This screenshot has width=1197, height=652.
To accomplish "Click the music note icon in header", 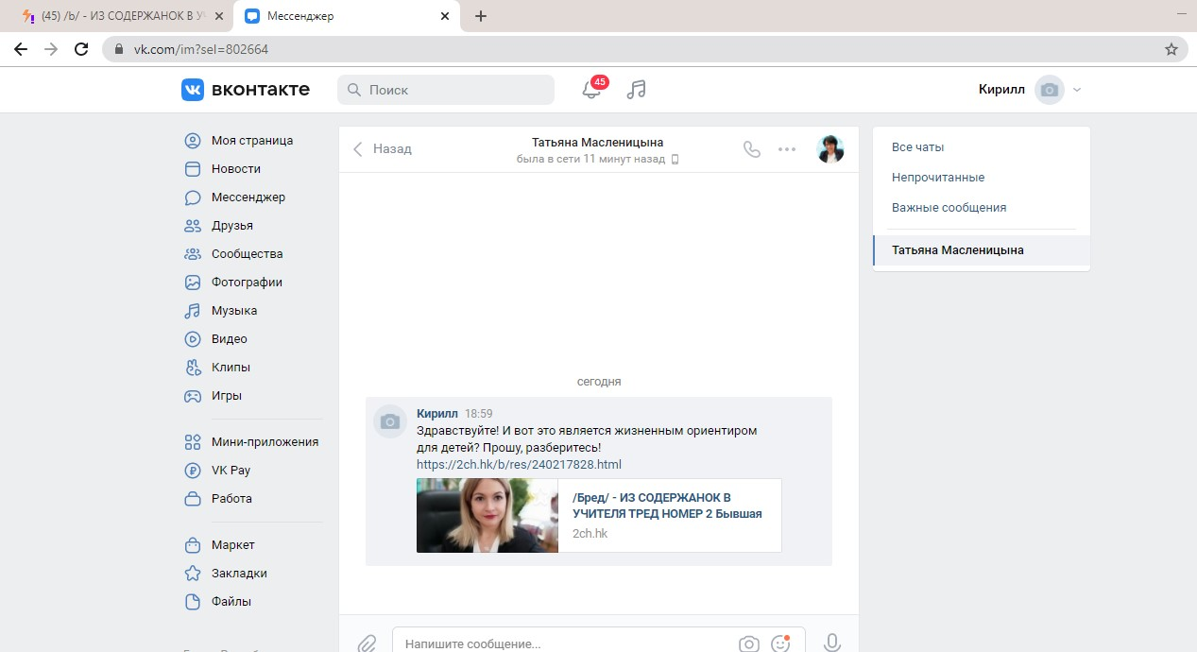I will click(x=637, y=90).
